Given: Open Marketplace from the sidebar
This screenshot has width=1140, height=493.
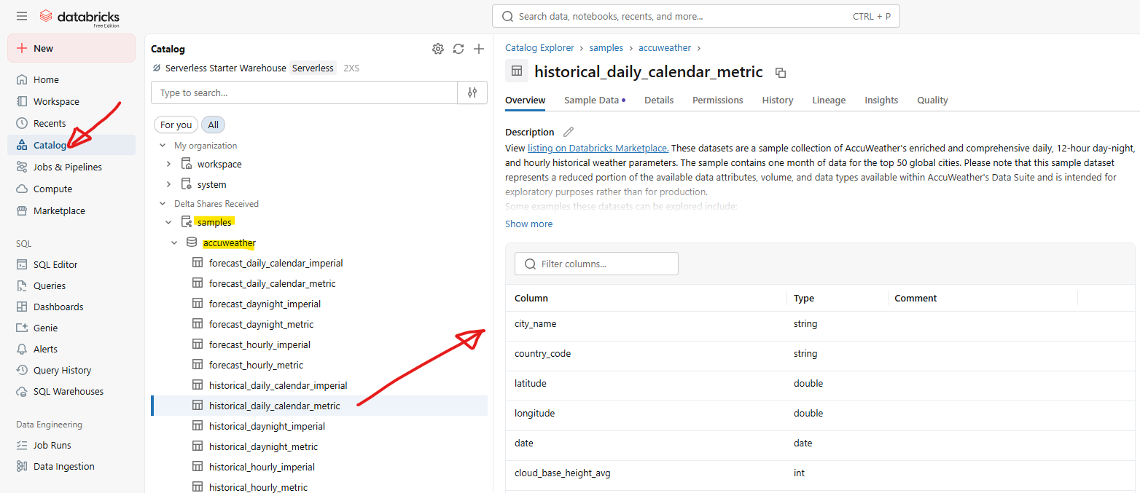Looking at the screenshot, I should coord(59,210).
